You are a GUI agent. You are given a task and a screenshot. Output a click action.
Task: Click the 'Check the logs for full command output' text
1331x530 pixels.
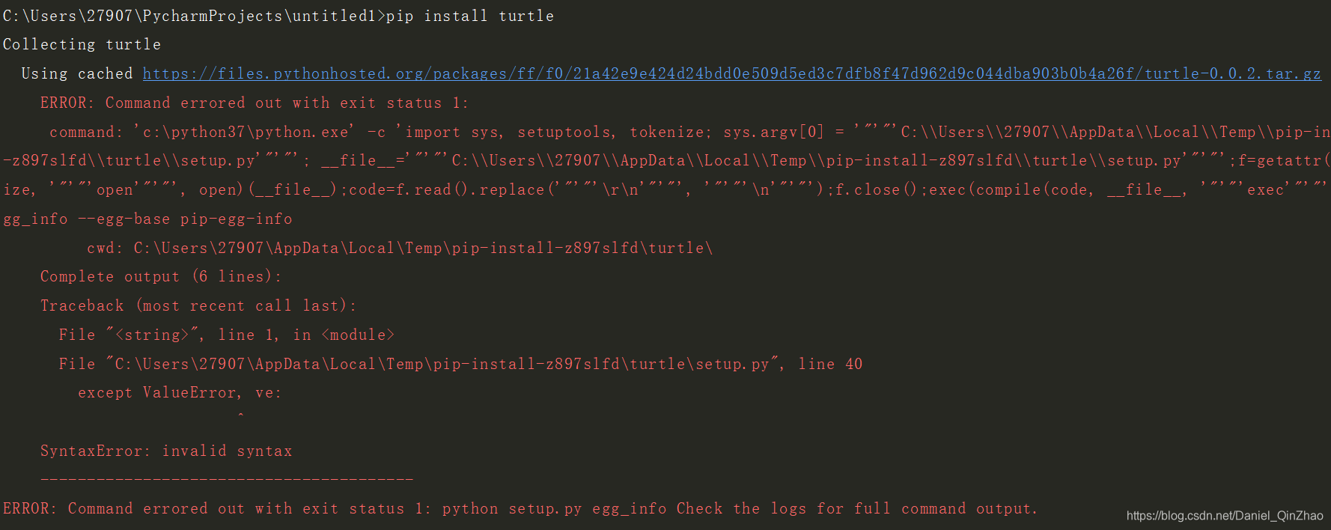pyautogui.click(x=857, y=508)
